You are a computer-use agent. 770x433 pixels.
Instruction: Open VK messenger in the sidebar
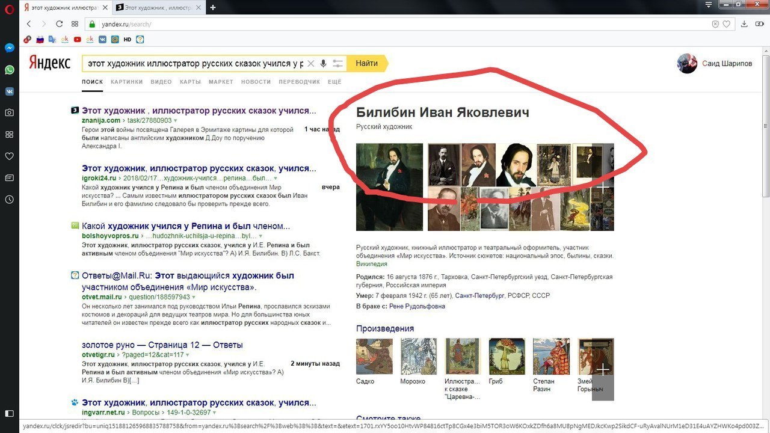pyautogui.click(x=10, y=91)
